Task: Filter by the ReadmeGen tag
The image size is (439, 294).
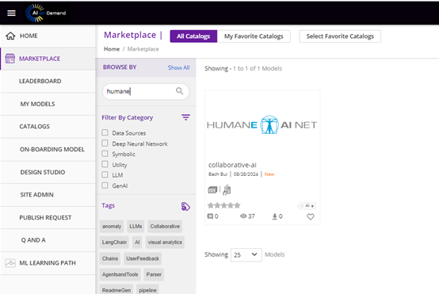Action: pyautogui.click(x=116, y=290)
